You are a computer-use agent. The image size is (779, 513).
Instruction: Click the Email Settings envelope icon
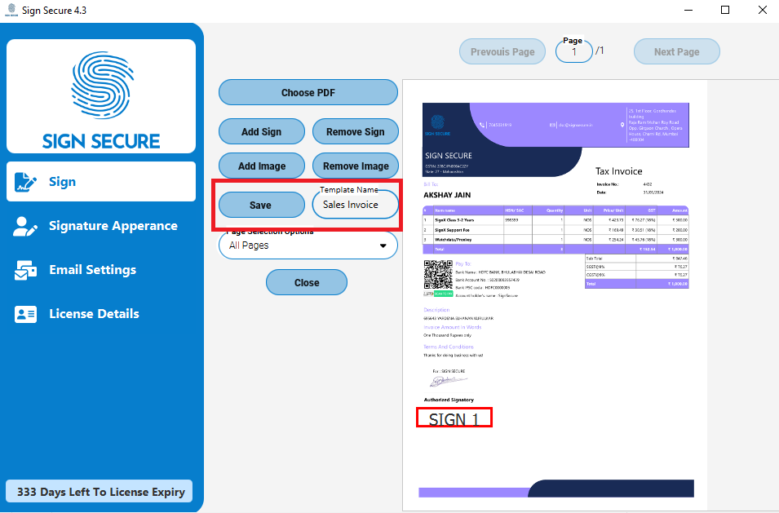[25, 270]
